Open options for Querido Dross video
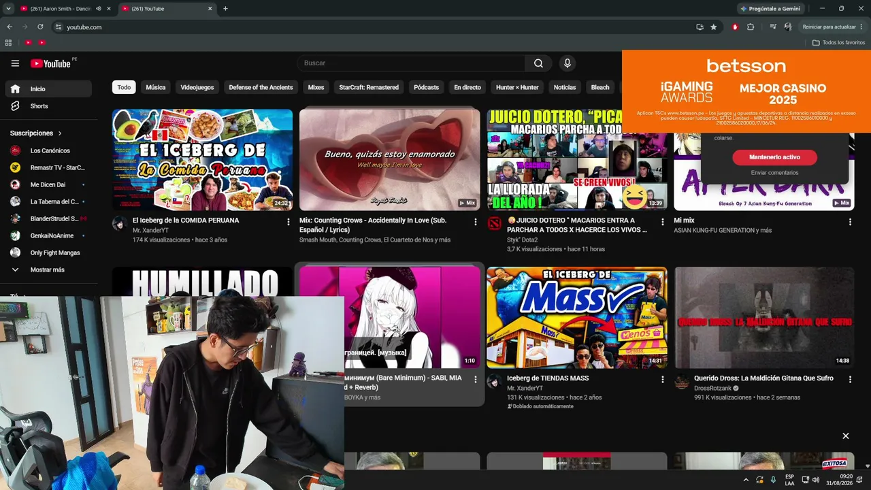 [850, 380]
